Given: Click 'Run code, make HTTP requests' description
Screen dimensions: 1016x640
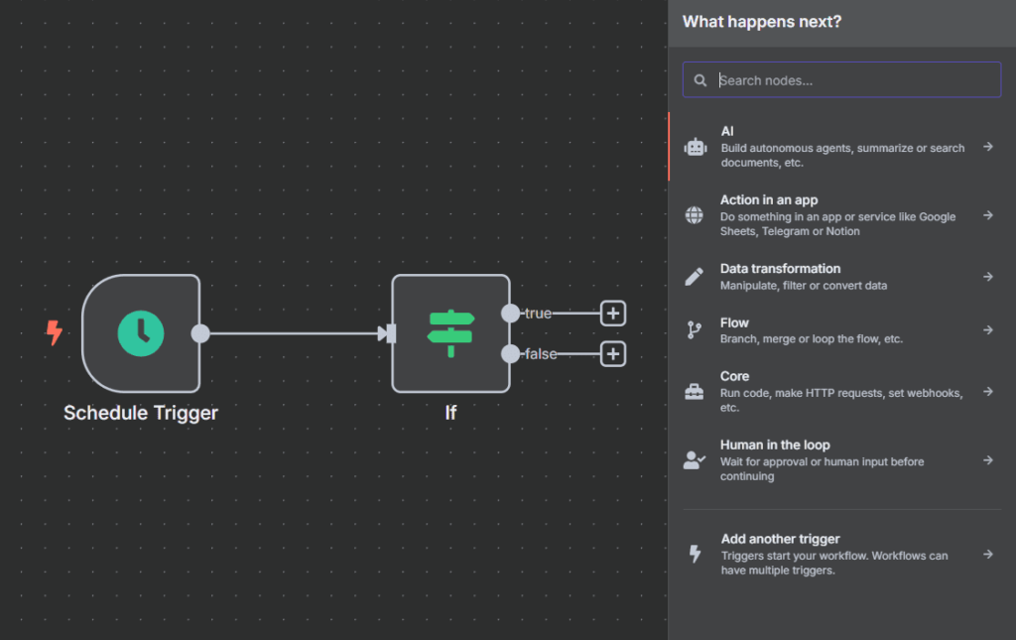Looking at the screenshot, I should point(841,400).
